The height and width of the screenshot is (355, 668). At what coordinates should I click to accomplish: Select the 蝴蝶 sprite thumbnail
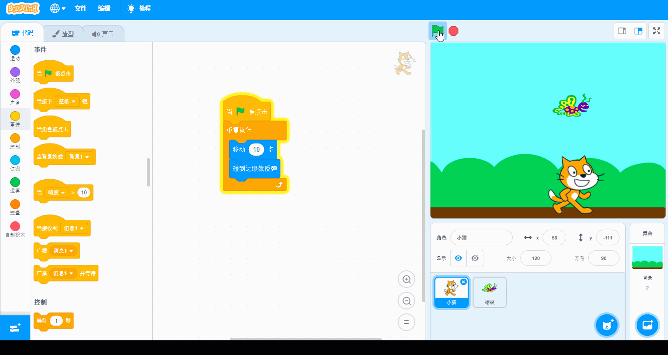tap(490, 292)
